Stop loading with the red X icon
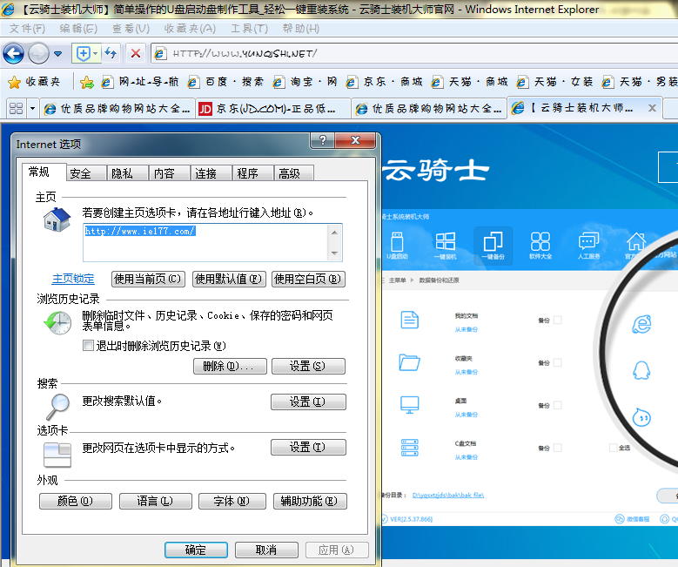Image resolution: width=678 pixels, height=567 pixels. point(136,54)
